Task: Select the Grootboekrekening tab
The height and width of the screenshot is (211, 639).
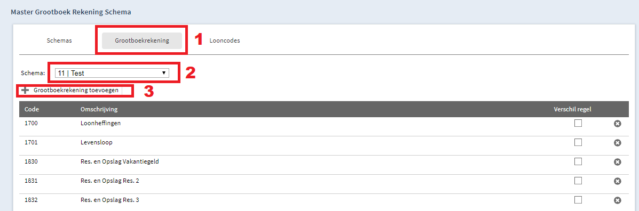Action: [x=142, y=40]
